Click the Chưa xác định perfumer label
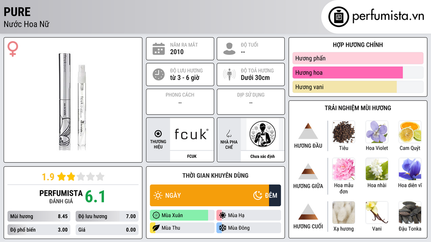 263,156
